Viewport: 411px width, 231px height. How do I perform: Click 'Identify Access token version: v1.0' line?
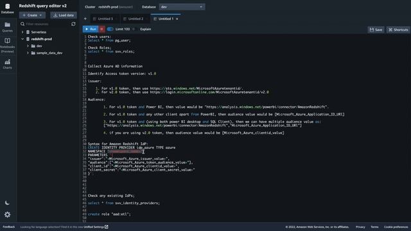point(122,74)
